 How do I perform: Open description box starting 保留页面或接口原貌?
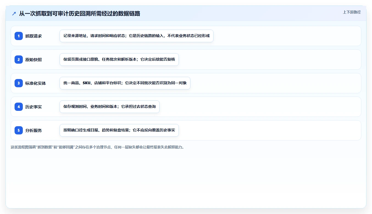[x=119, y=60]
